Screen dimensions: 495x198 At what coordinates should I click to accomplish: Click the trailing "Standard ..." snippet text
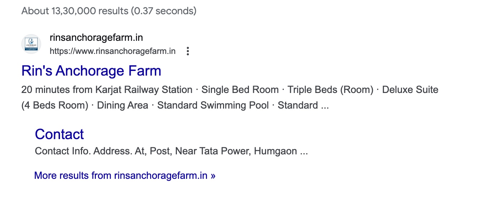(303, 105)
